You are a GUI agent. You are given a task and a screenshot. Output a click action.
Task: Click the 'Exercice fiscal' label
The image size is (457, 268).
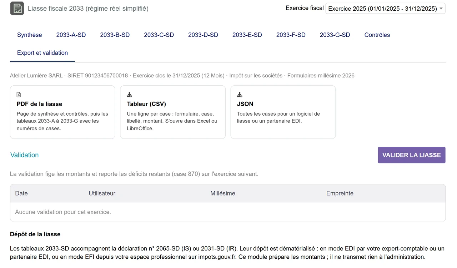(x=305, y=8)
